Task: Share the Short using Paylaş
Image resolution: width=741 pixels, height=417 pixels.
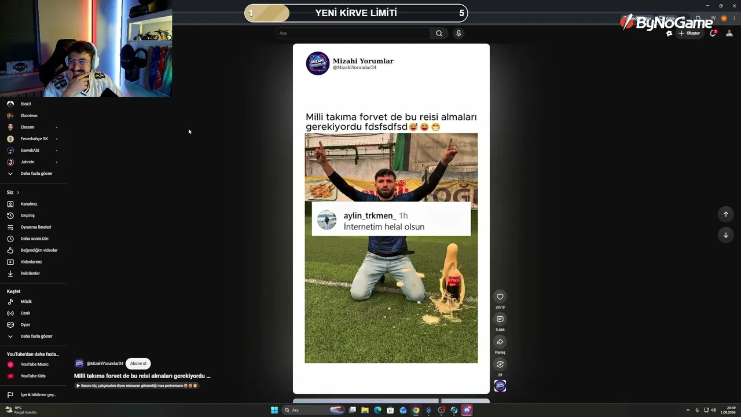Action: coord(500,342)
